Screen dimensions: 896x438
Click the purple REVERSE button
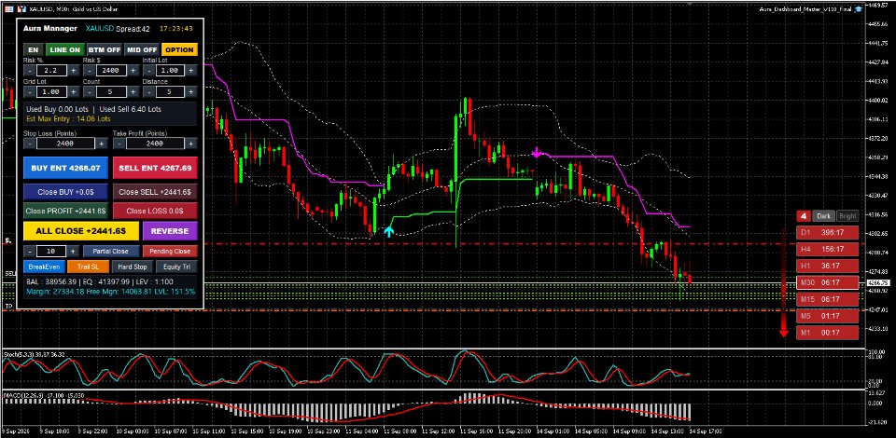[170, 231]
